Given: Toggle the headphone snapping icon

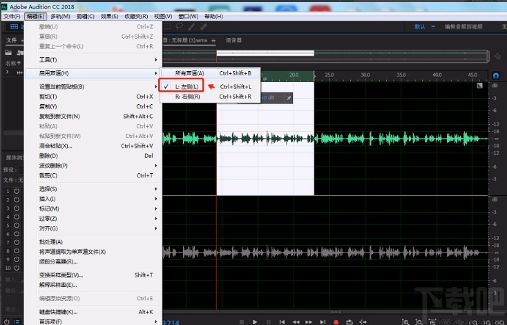Looking at the screenshot, I should tap(496, 76).
